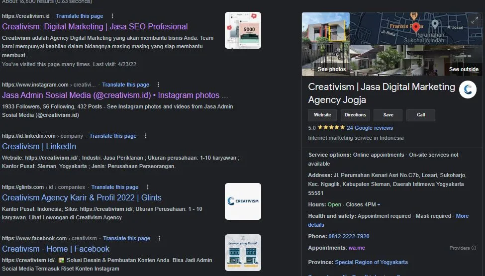Translate the Glints result page
The image size is (485, 276).
(x=115, y=187)
